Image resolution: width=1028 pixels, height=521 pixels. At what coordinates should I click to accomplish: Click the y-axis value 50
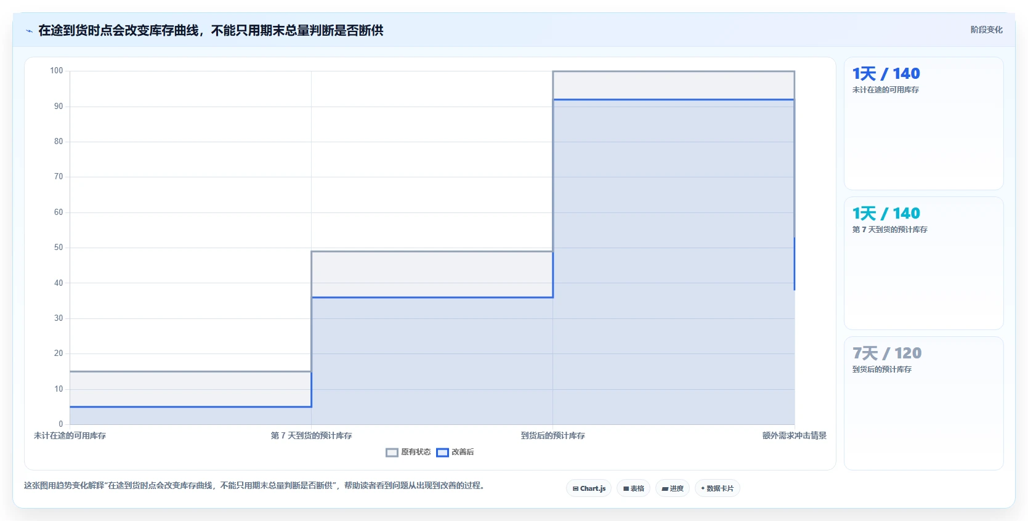59,248
